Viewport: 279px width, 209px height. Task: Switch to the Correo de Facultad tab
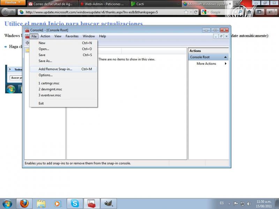53,4
